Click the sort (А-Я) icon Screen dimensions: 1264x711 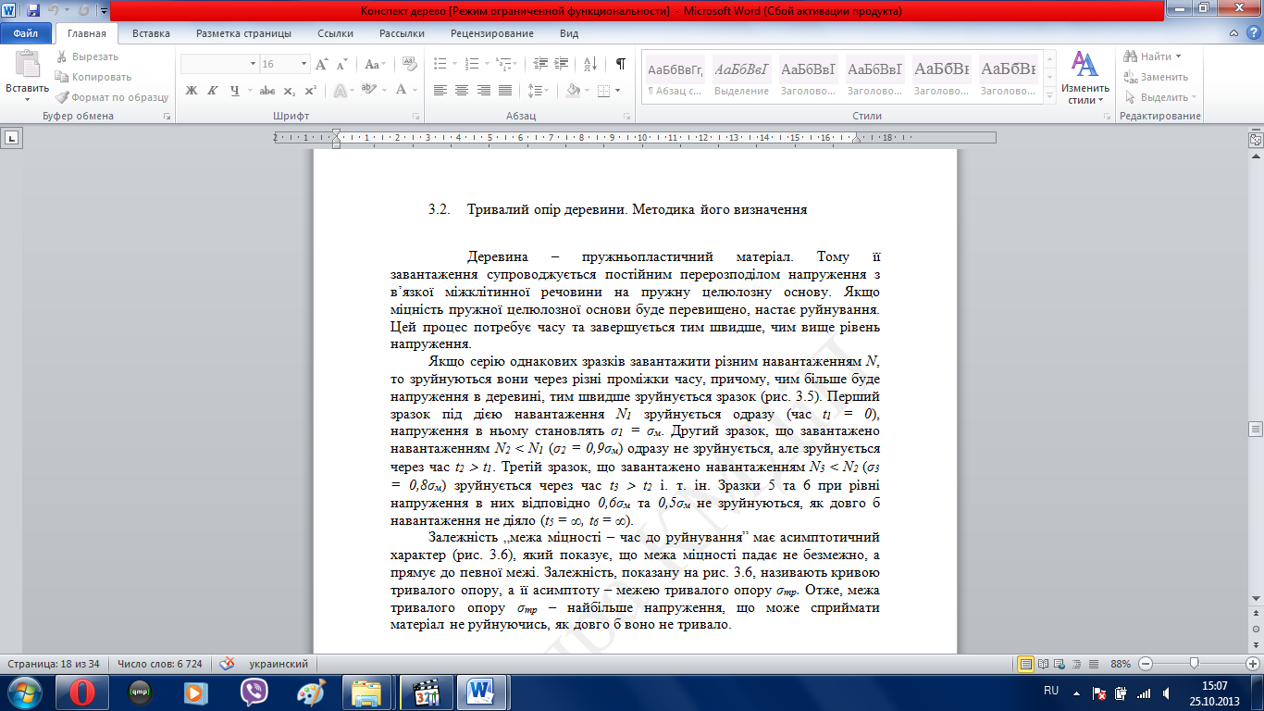click(596, 64)
